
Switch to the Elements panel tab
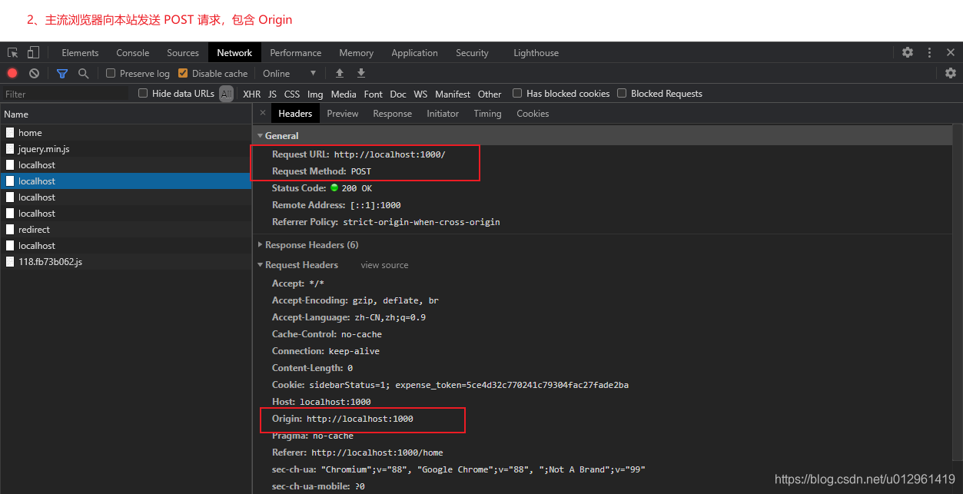click(x=80, y=52)
